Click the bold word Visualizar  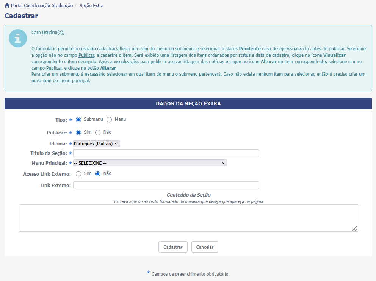334,55
